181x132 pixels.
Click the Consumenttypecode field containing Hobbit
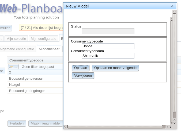pos(108,46)
